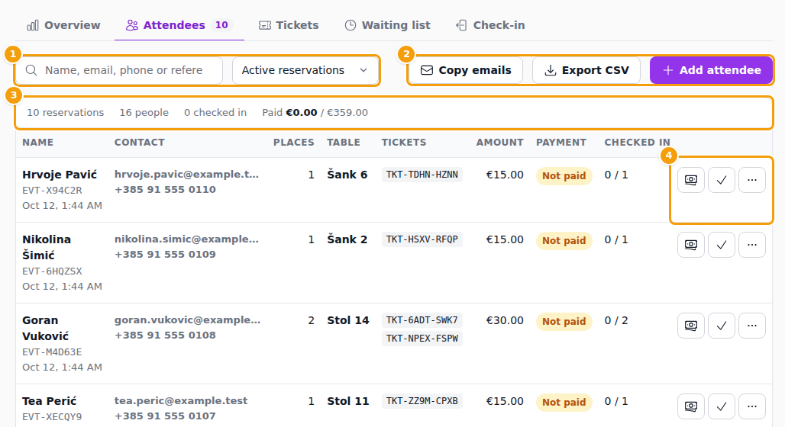Screen dimensions: 785x427
Task: Click the Add attendee button
Action: [x=712, y=70]
